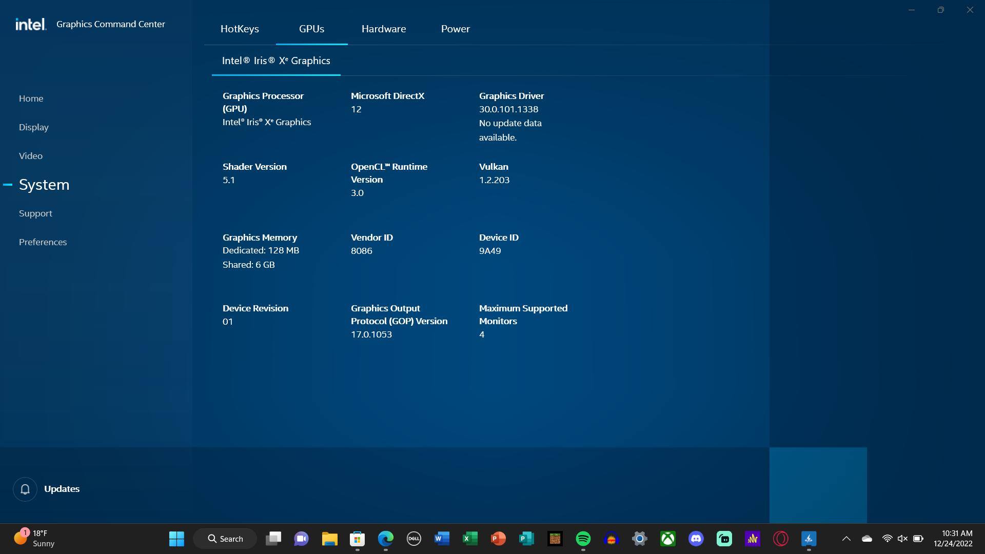Open File Explorer from taskbar

[x=329, y=539]
